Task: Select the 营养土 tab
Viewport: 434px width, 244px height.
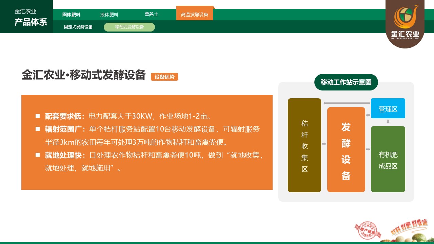Action: pyautogui.click(x=152, y=15)
